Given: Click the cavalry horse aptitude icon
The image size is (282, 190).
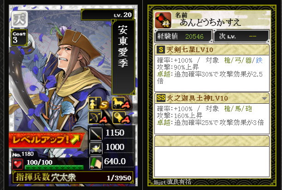Looking at the screenshot, I should tap(121, 103).
